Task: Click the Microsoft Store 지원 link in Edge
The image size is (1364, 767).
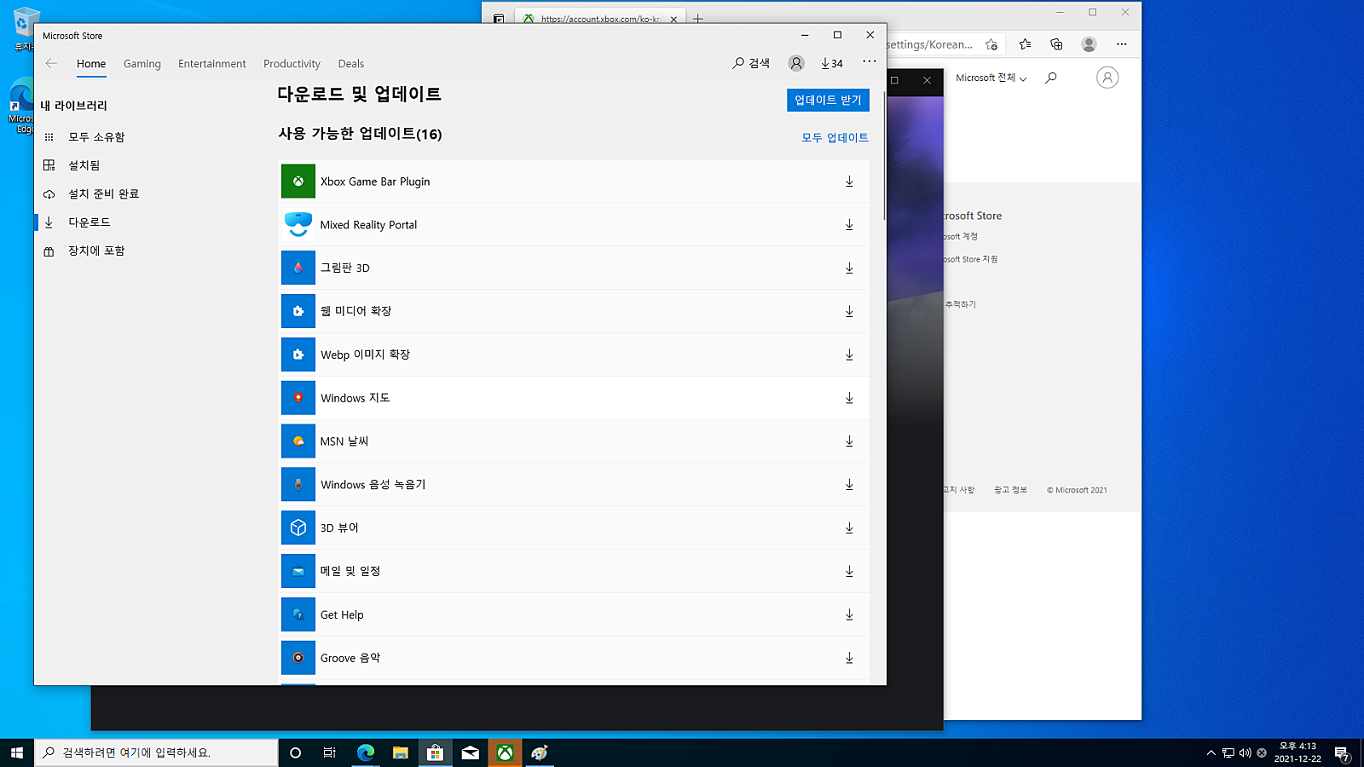Action: coord(970,259)
